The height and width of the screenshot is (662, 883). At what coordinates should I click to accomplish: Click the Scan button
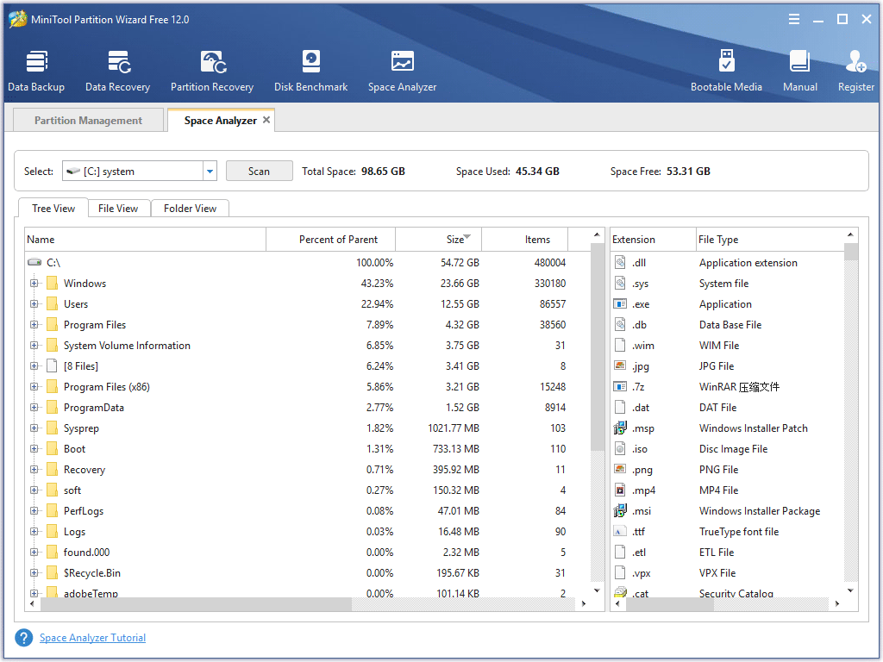[x=259, y=172]
